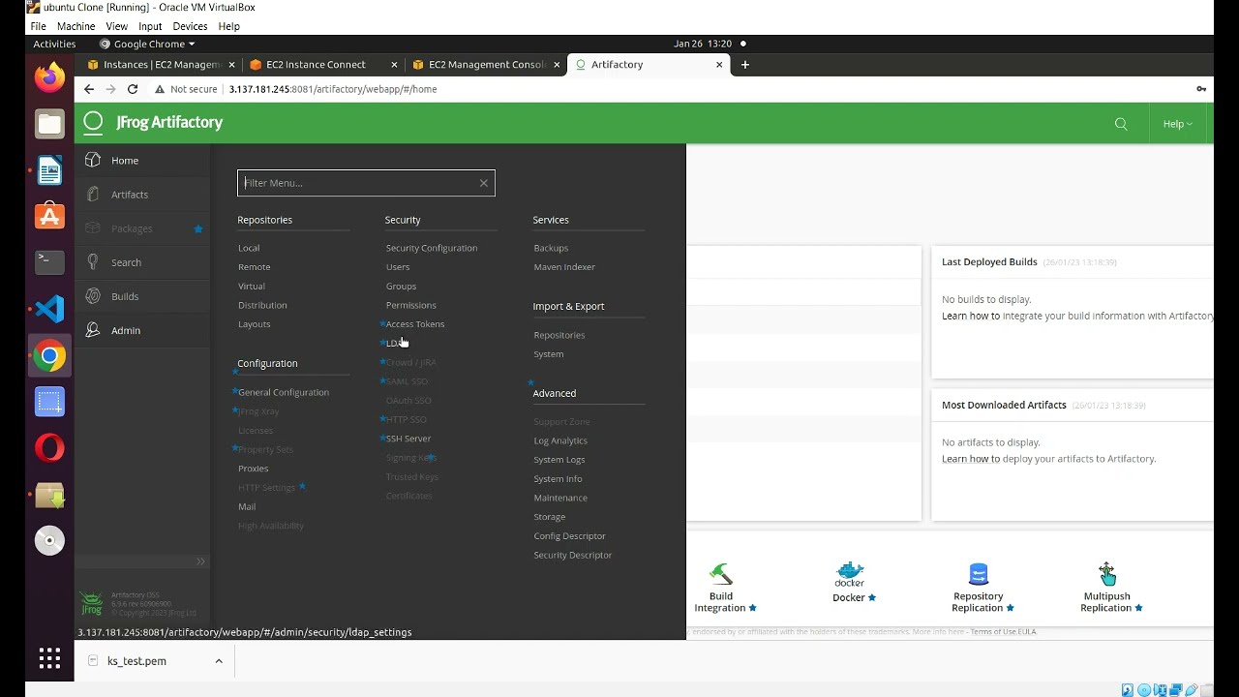Screen dimensions: 1239x697
Task: Open Remote under Repositories
Action: [x=255, y=267]
